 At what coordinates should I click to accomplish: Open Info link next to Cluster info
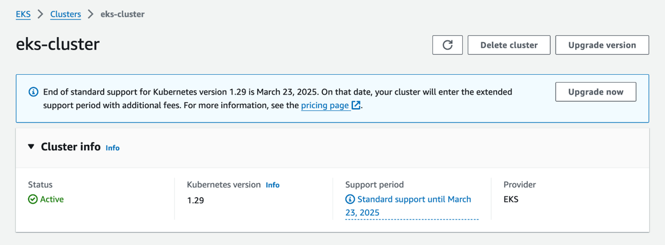tap(113, 148)
